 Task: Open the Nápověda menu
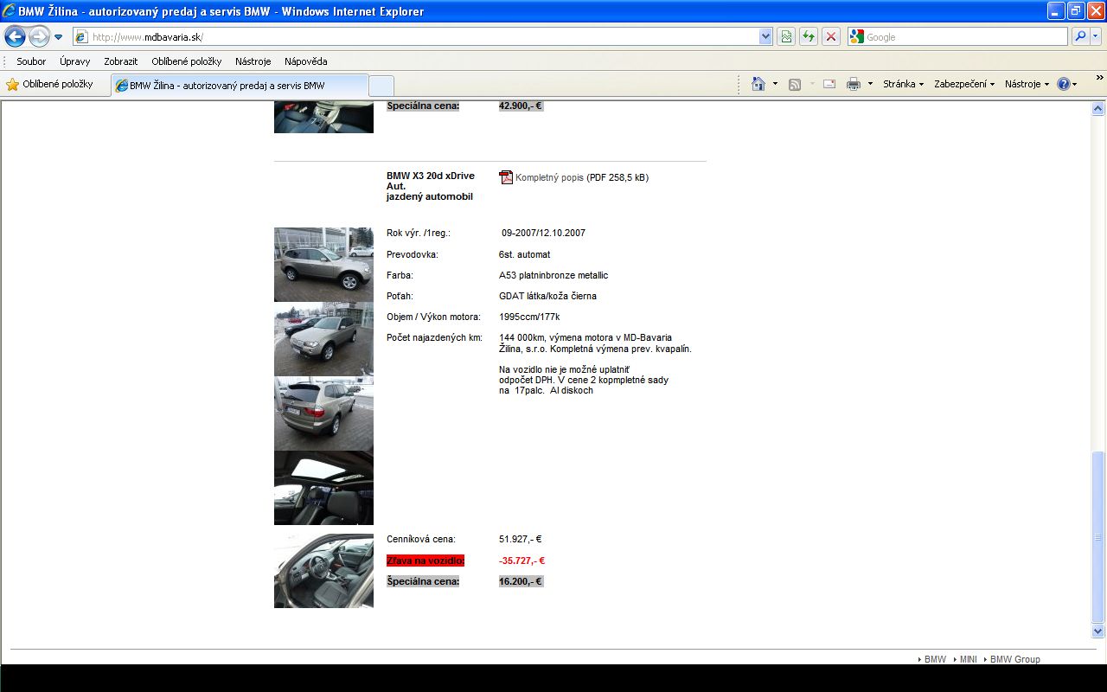point(306,61)
